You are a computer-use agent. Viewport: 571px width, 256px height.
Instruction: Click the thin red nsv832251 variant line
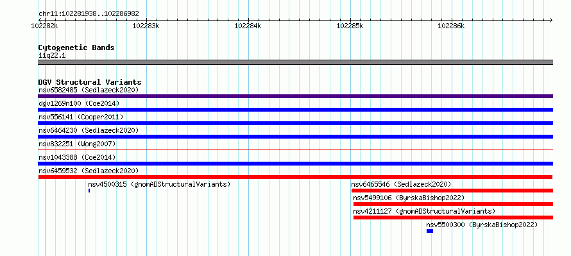[295, 149]
